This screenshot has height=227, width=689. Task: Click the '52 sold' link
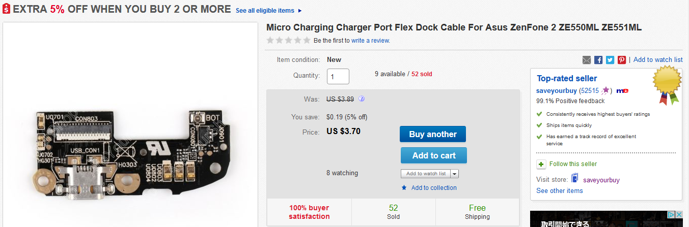tap(422, 74)
